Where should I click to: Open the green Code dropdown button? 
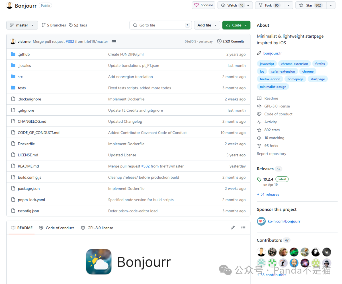point(236,25)
